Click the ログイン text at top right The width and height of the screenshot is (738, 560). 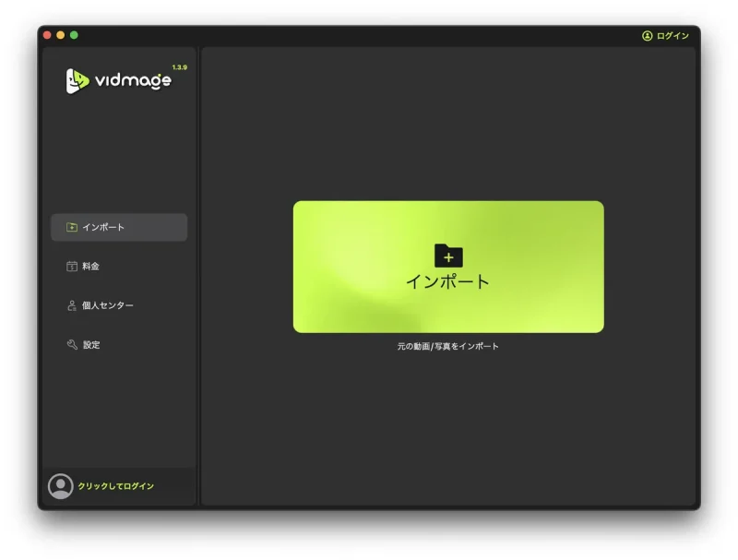(x=673, y=36)
